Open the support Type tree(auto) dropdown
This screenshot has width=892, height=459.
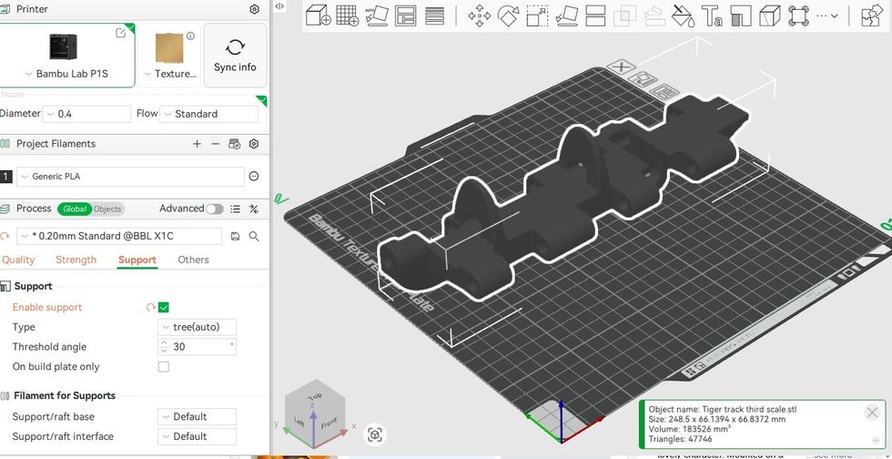pos(197,327)
